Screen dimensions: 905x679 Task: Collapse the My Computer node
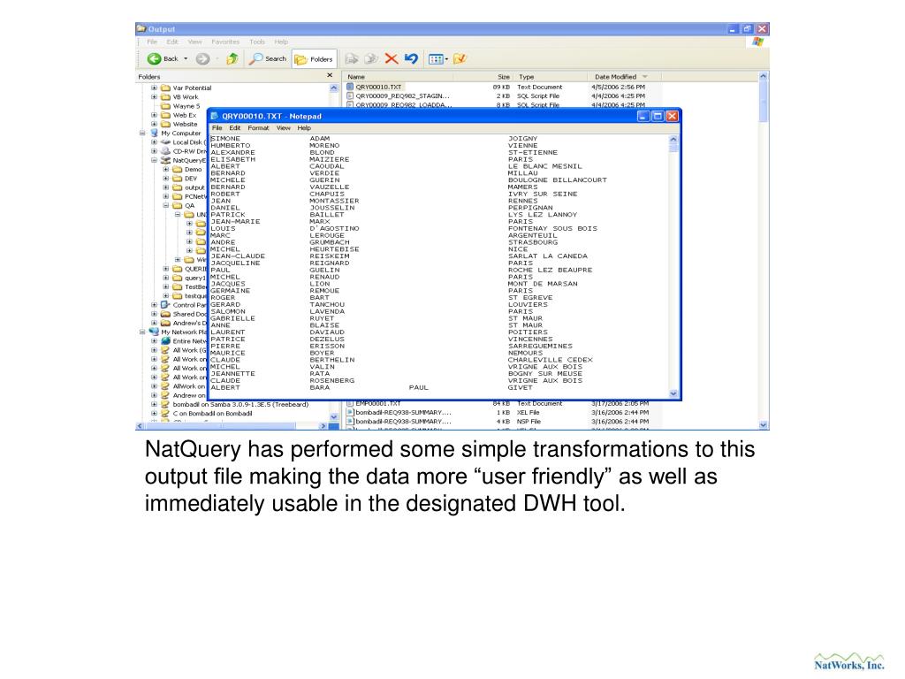[142, 133]
